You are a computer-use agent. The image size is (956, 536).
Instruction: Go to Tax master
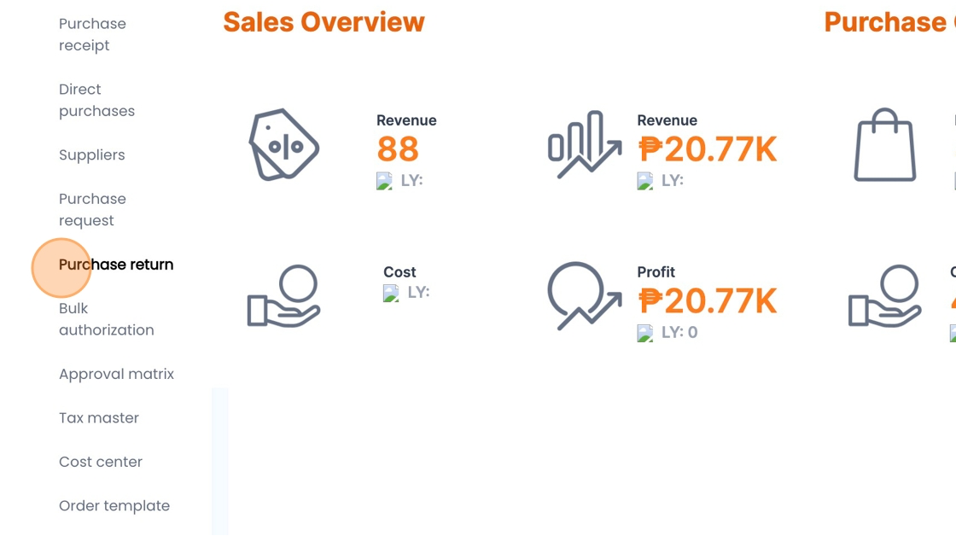pyautogui.click(x=99, y=418)
